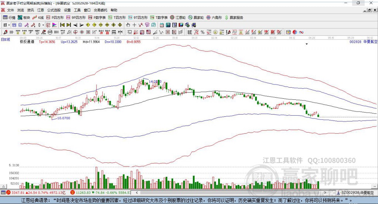Open the calculator tool icon
Screen dimensions: 378x204
[x=168, y=25]
